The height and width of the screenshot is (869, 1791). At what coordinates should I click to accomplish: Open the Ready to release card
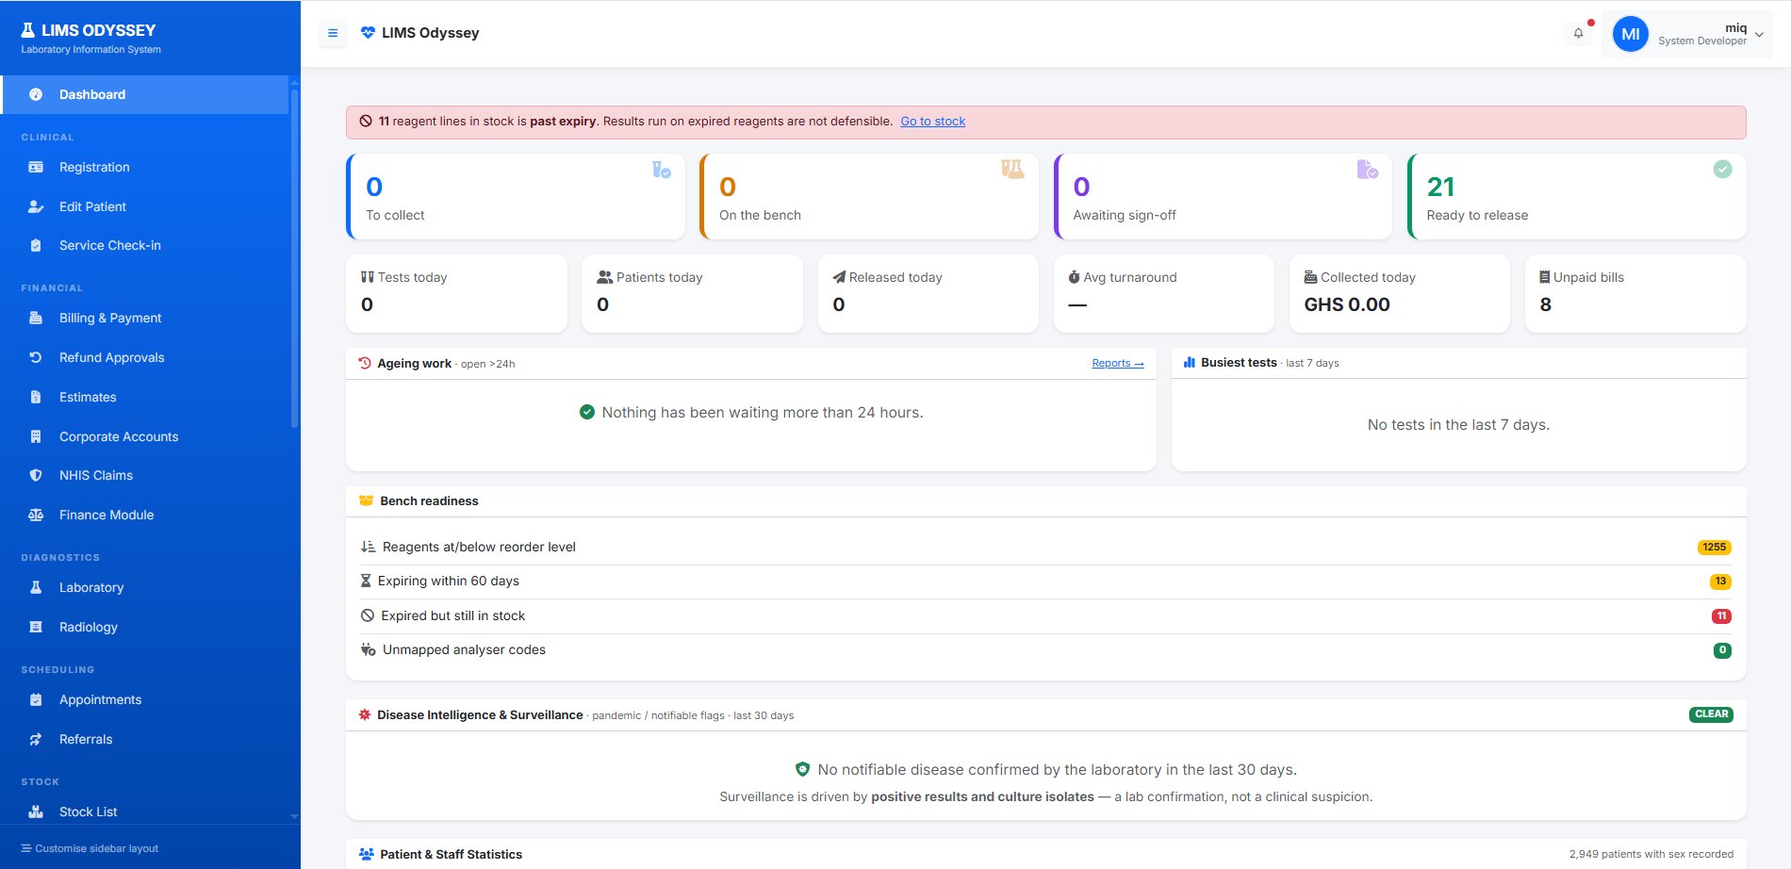(x=1577, y=196)
